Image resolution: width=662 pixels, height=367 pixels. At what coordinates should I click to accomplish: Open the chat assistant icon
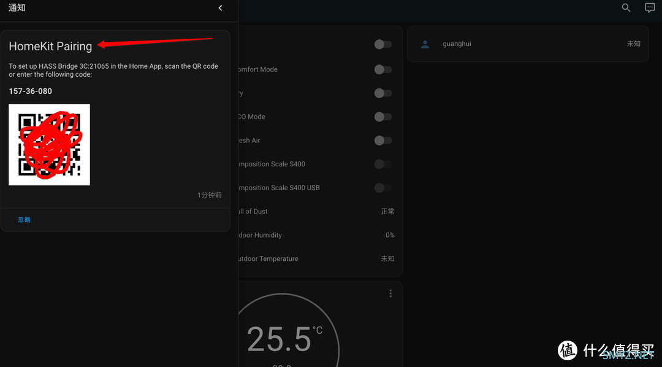tap(650, 7)
